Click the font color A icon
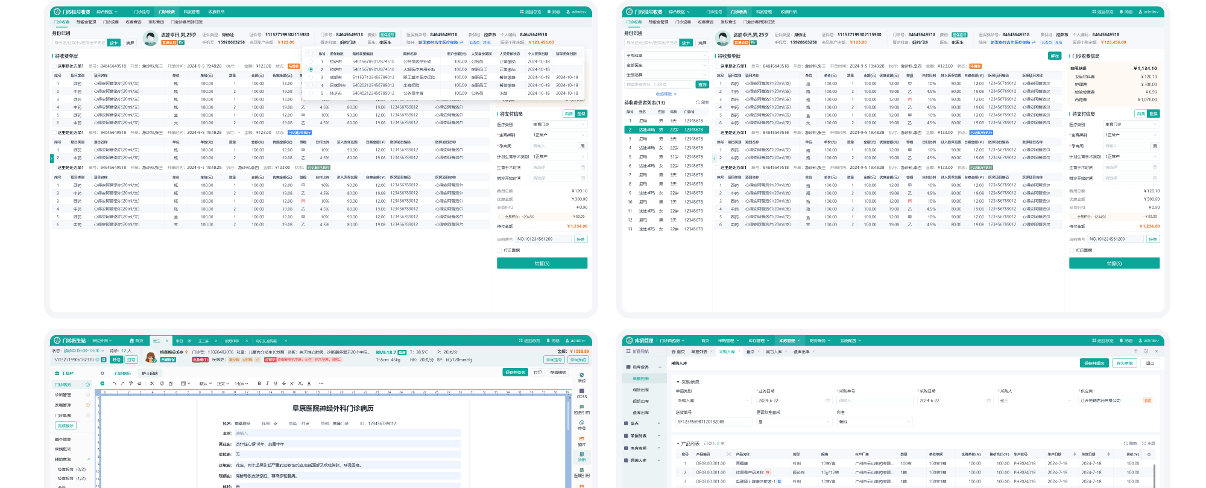1206x488 pixels. pyautogui.click(x=309, y=384)
